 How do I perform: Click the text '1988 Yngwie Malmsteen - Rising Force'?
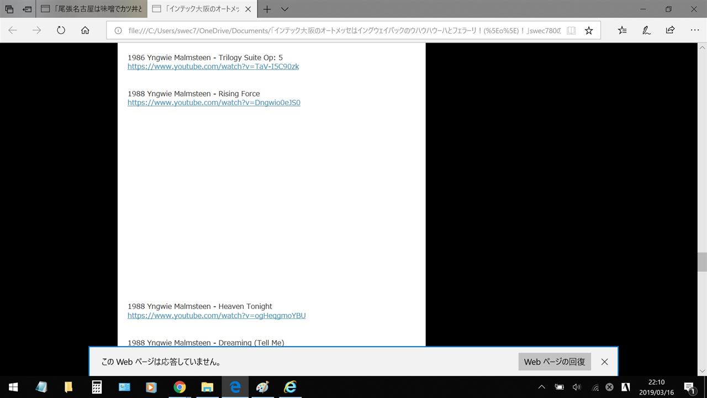193,93
